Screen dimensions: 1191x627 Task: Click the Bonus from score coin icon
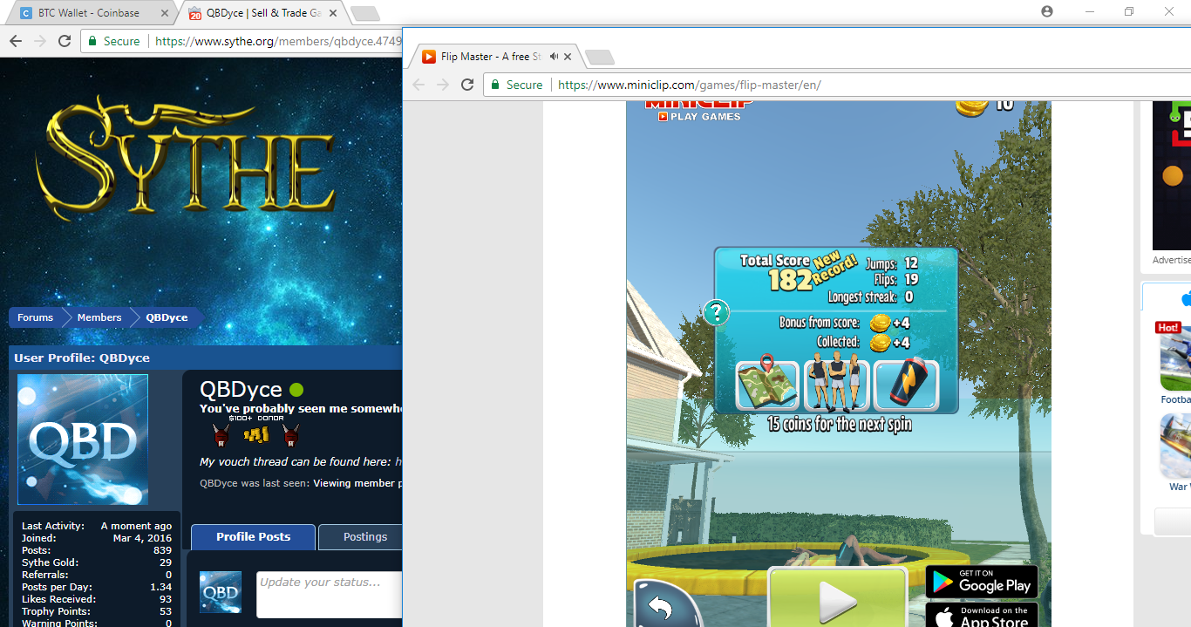click(x=881, y=324)
